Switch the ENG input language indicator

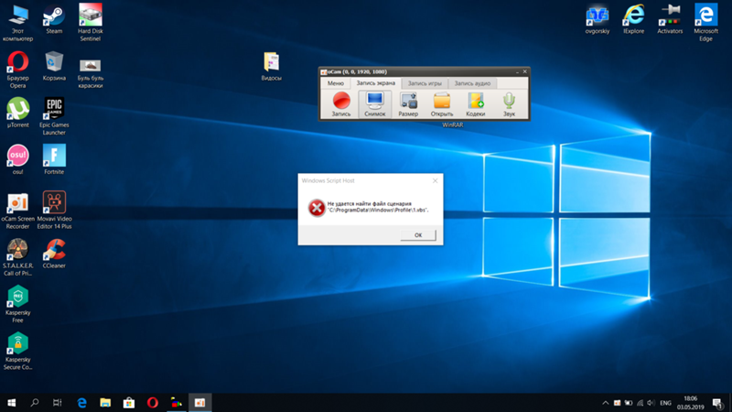pos(666,403)
